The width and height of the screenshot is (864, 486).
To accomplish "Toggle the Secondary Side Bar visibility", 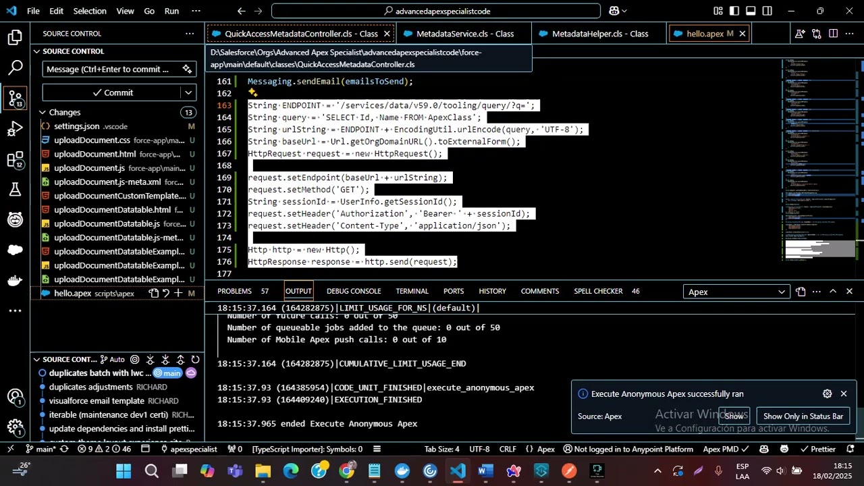I will click(x=767, y=11).
